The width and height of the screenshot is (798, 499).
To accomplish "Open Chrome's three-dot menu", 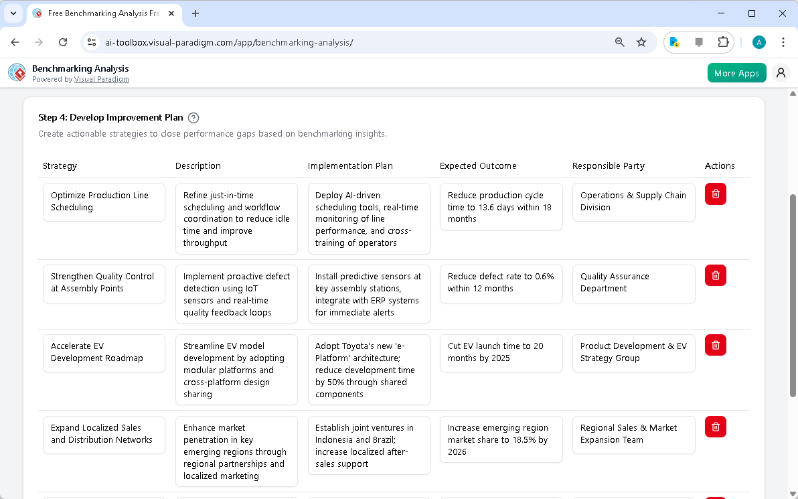I will click(783, 42).
